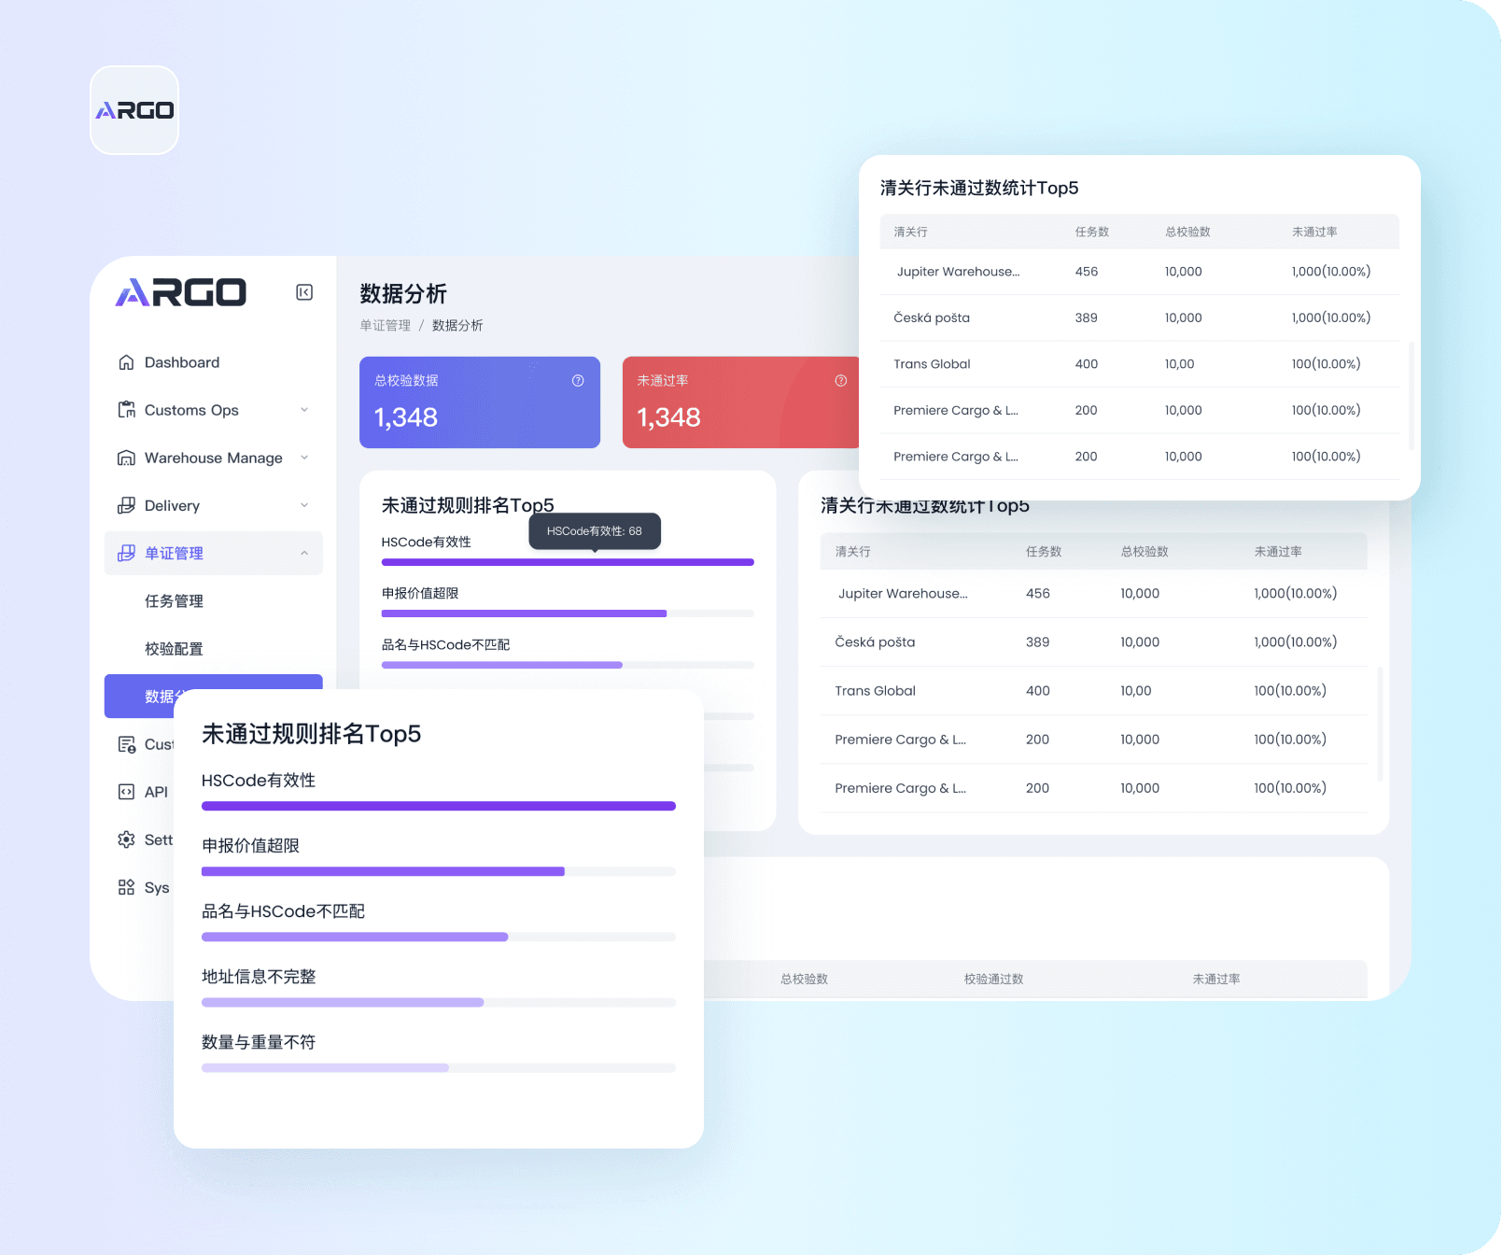Click the 数据分析 page title
The image size is (1503, 1255).
tap(403, 293)
